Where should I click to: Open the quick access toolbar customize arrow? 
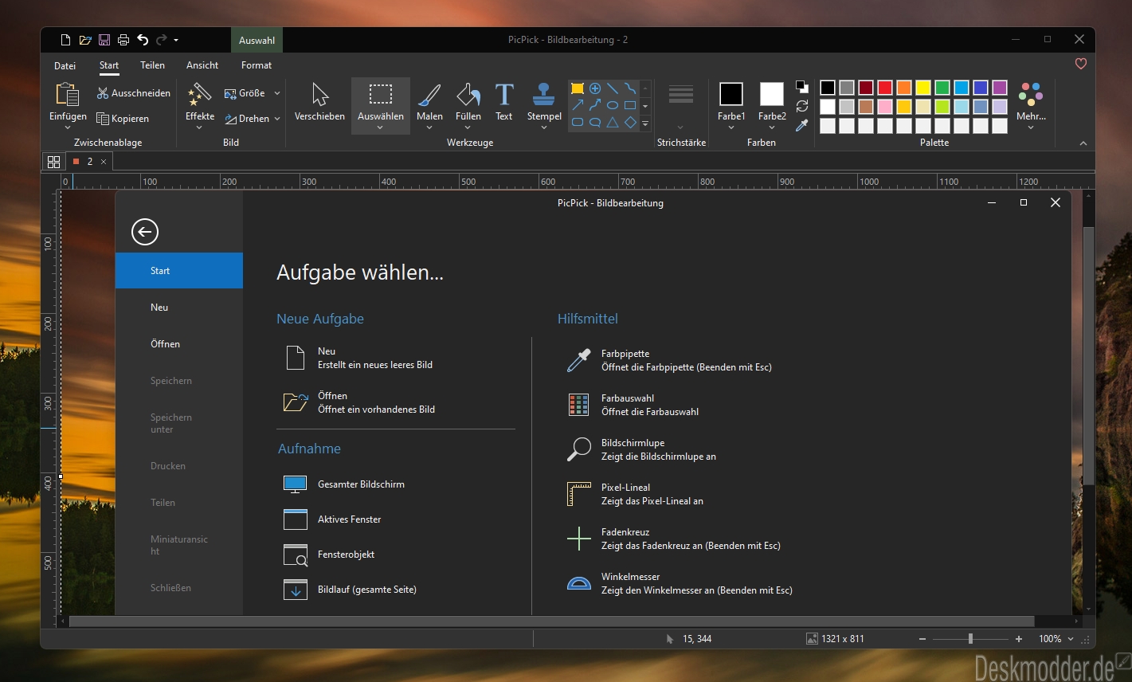[x=176, y=40]
